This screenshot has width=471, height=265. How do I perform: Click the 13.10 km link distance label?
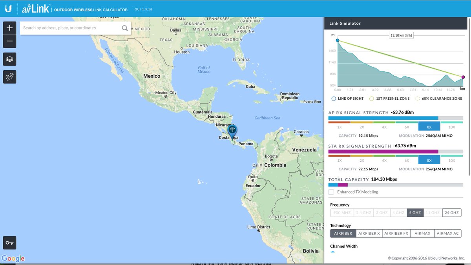pos(401,35)
